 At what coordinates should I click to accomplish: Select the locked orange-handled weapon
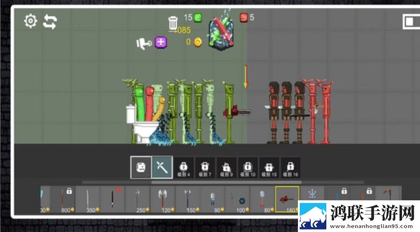tap(362, 193)
